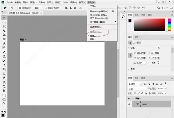Open the rotation angle dropdown arrow
Screen dimensions: 174x118
pos(145,63)
